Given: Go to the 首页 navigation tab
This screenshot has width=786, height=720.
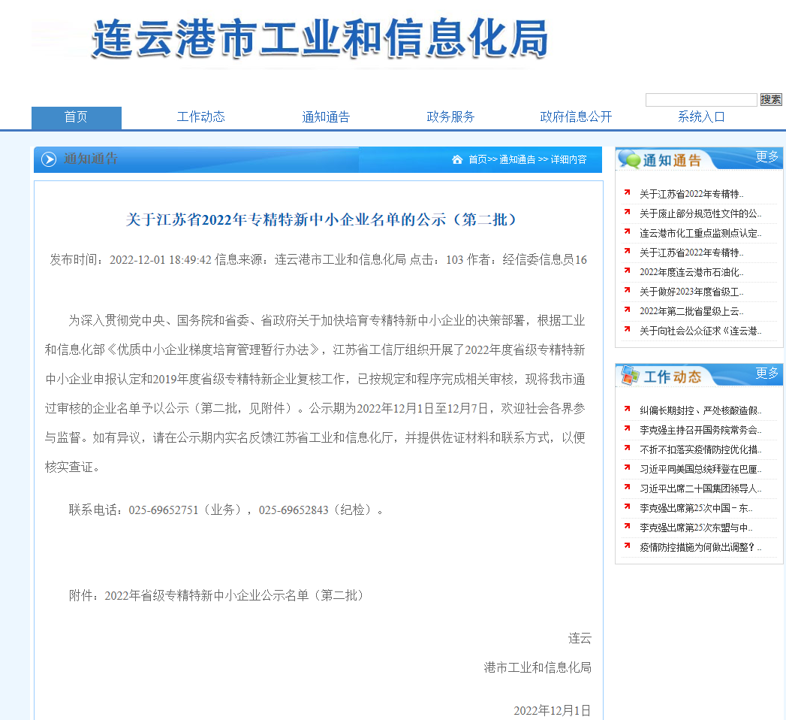Looking at the screenshot, I should (76, 117).
